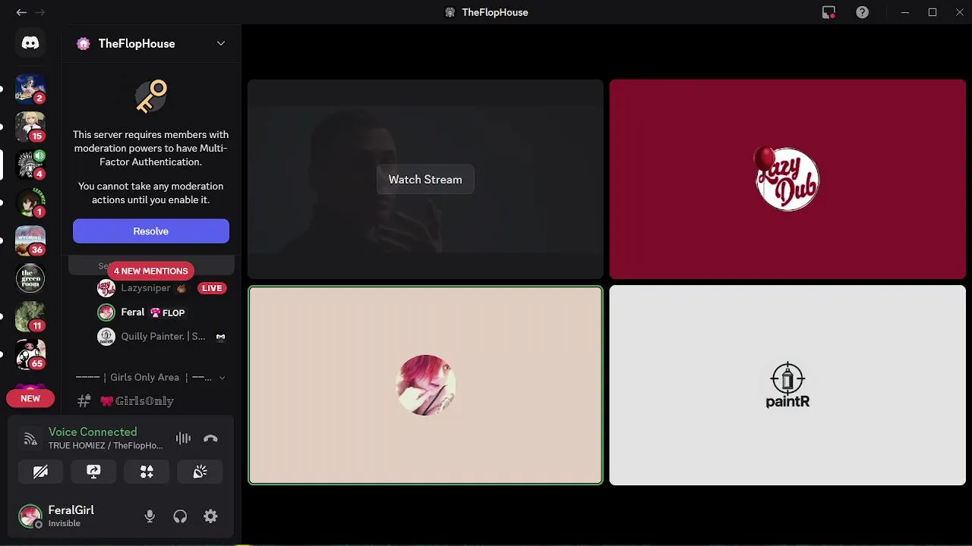
Task: Open the server icon with badge 1
Action: point(30,202)
